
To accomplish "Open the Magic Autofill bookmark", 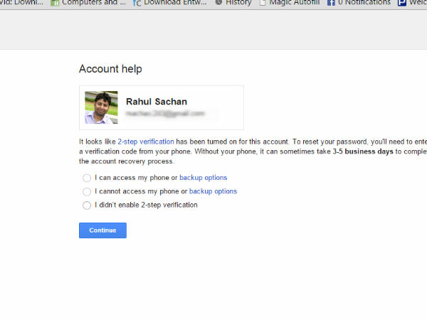I will tap(295, 3).
